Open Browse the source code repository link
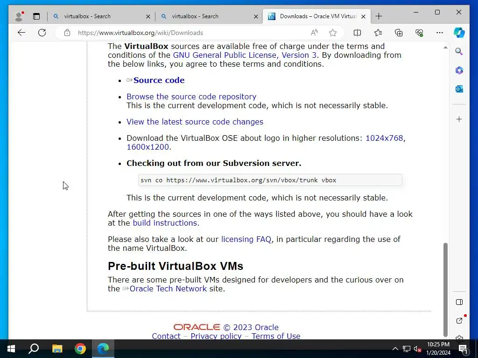Screen dimensions: 478x358 [x=191, y=96]
